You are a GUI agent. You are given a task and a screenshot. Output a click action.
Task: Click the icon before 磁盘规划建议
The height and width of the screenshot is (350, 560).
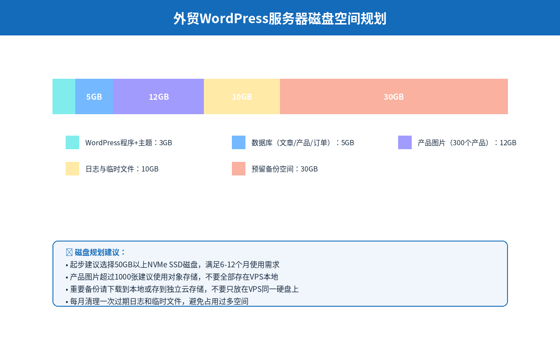(69, 252)
